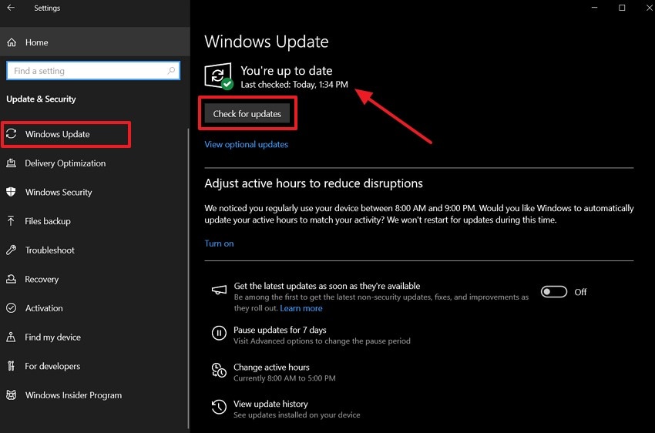Screen dimensions: 655x433
Task: Click the Recovery icon
Action: [x=12, y=279]
